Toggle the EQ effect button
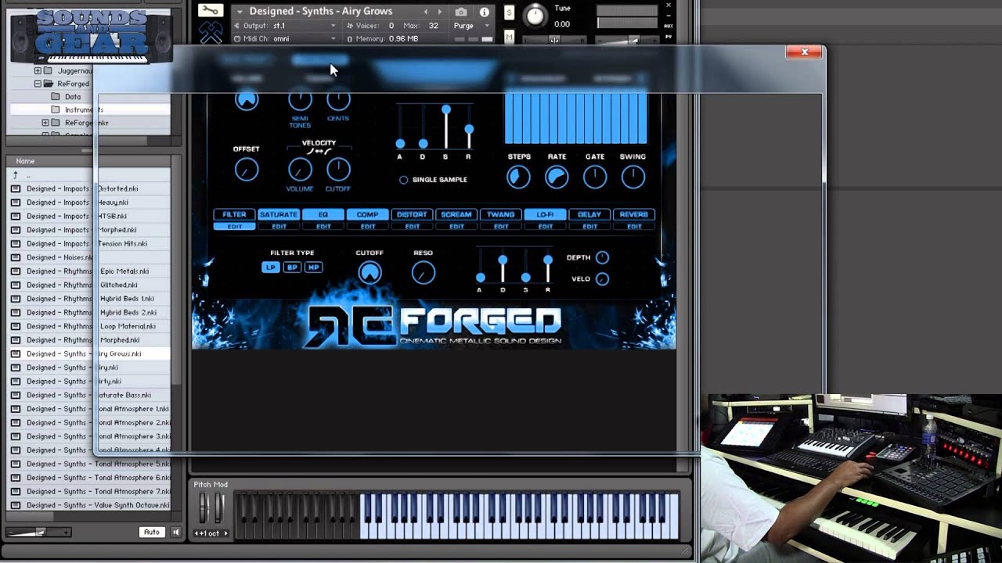 pyautogui.click(x=323, y=214)
